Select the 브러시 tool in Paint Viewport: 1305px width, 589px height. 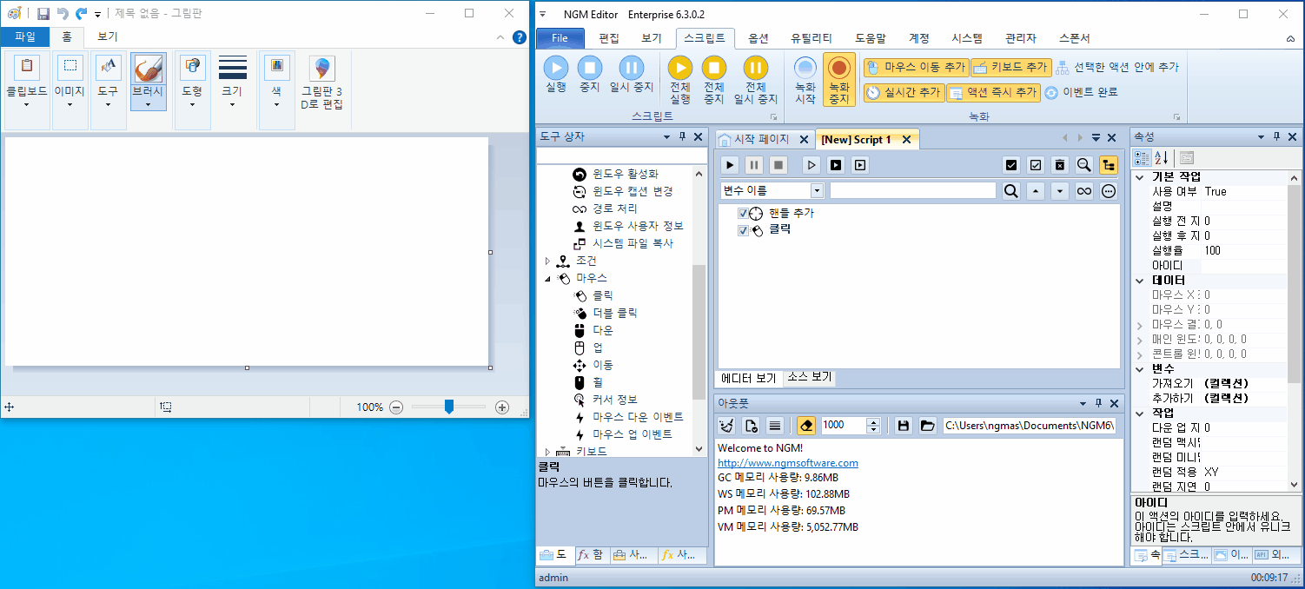pos(149,80)
